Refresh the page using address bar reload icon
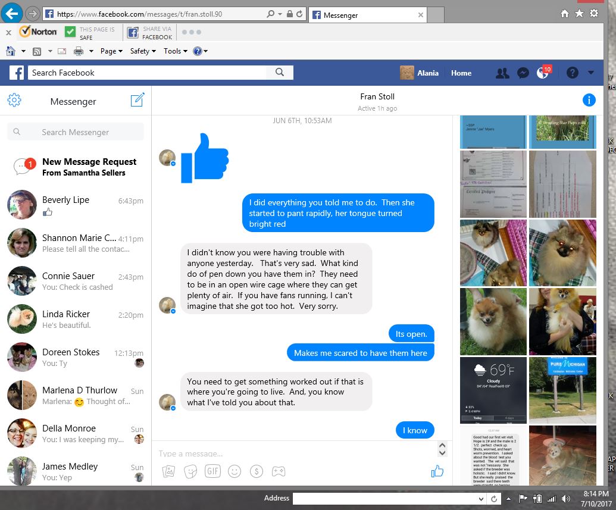 click(x=299, y=14)
